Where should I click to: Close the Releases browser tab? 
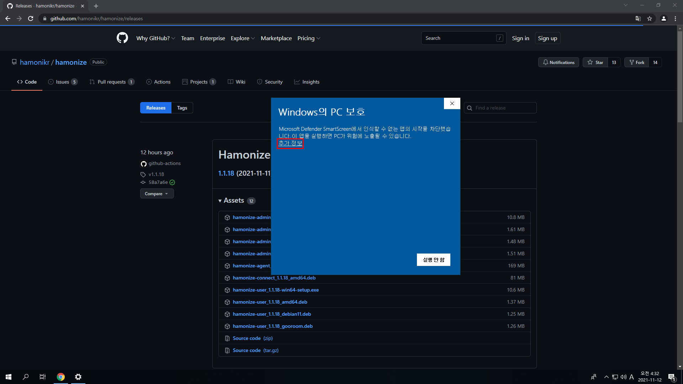tap(83, 6)
